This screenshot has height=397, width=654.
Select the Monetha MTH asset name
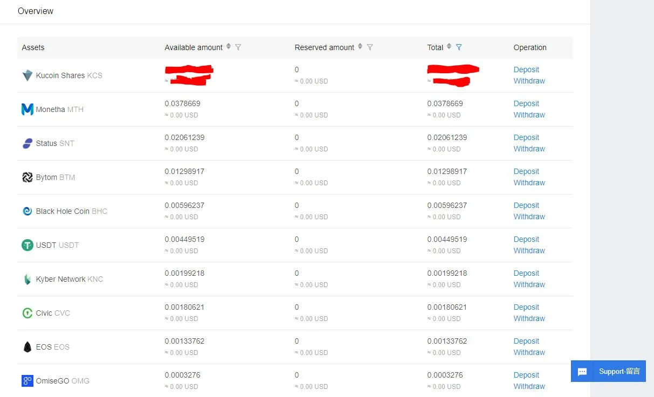pyautogui.click(x=60, y=109)
